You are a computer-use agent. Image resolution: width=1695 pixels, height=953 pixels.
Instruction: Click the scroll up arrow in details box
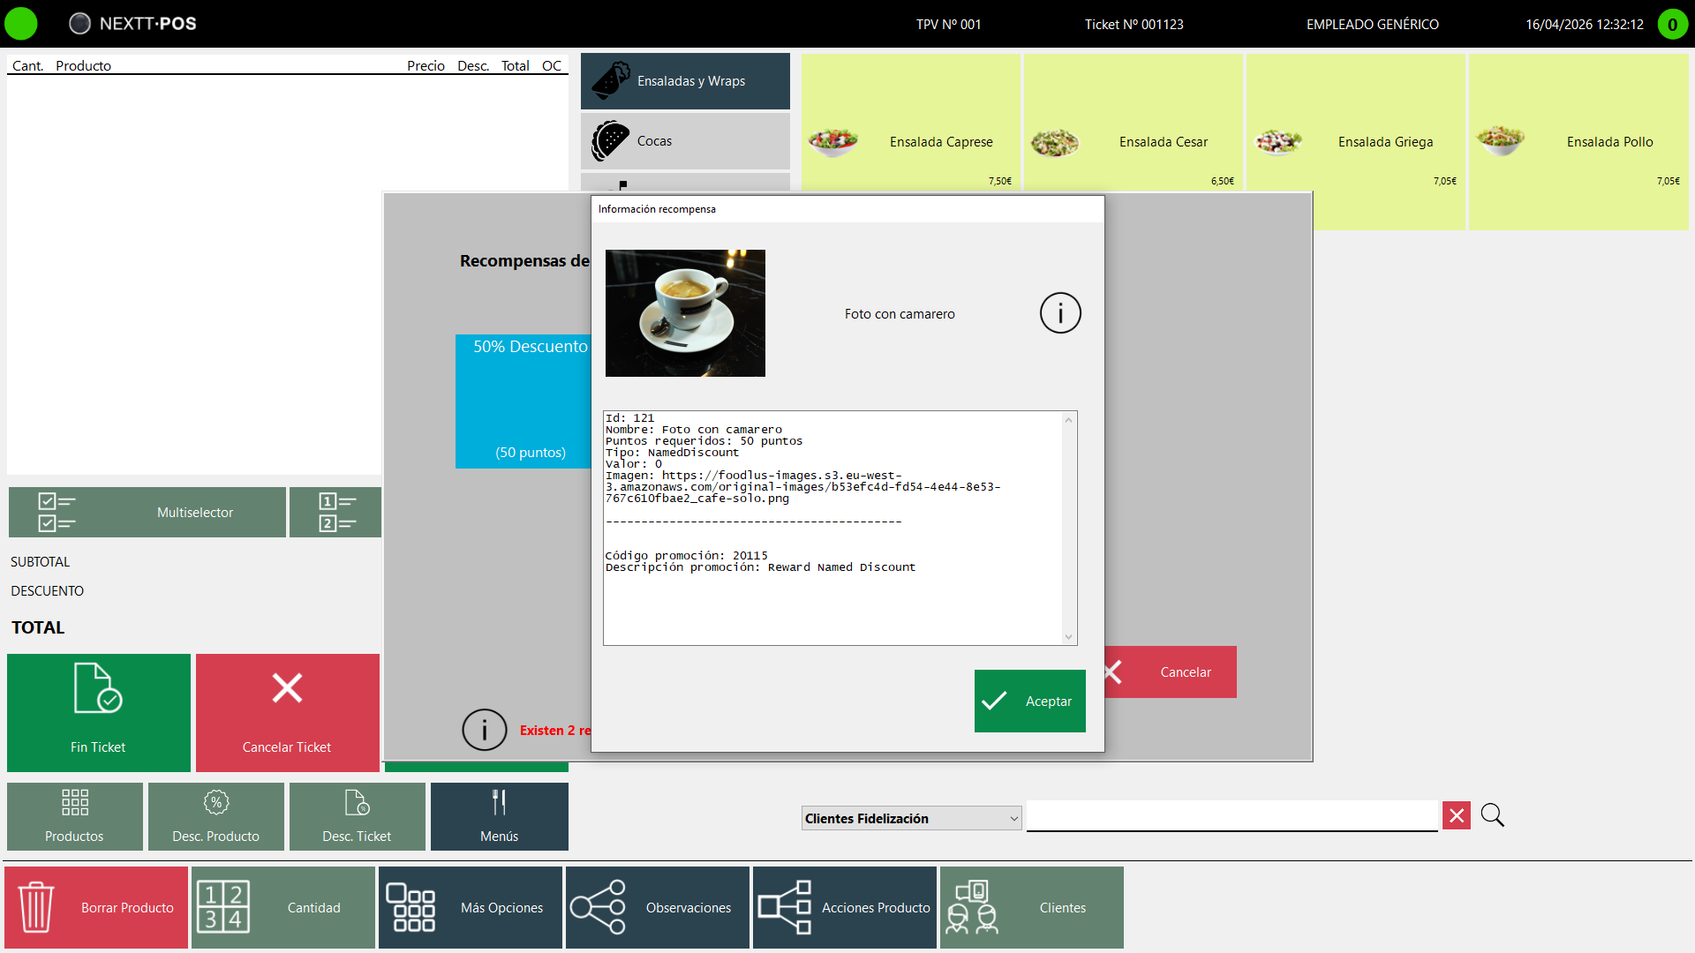point(1068,420)
